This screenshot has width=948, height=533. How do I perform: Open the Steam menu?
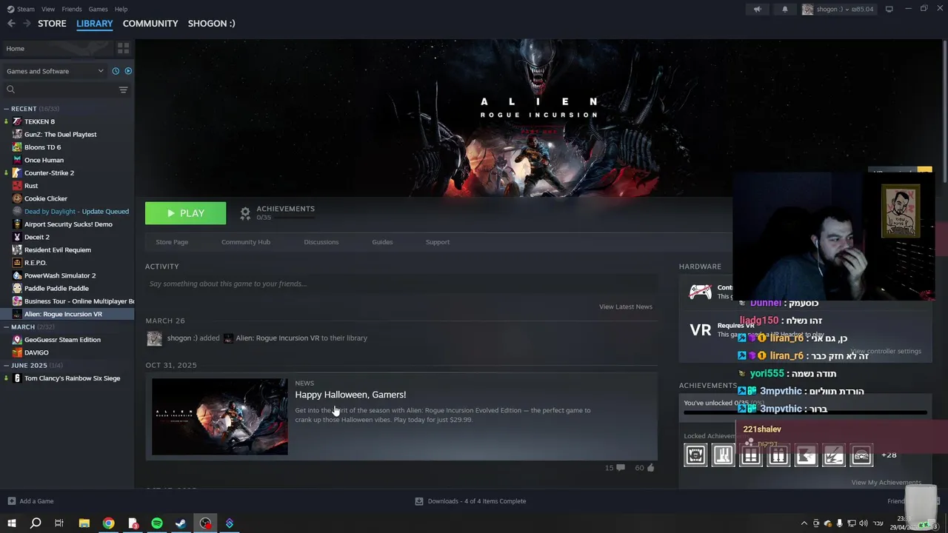[x=25, y=9]
